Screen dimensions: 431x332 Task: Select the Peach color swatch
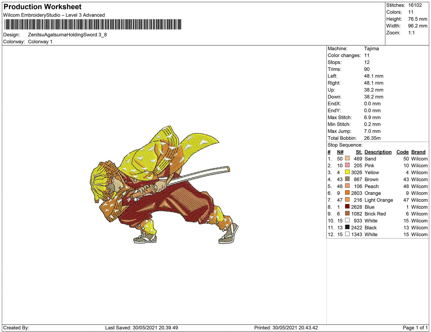coord(347,186)
